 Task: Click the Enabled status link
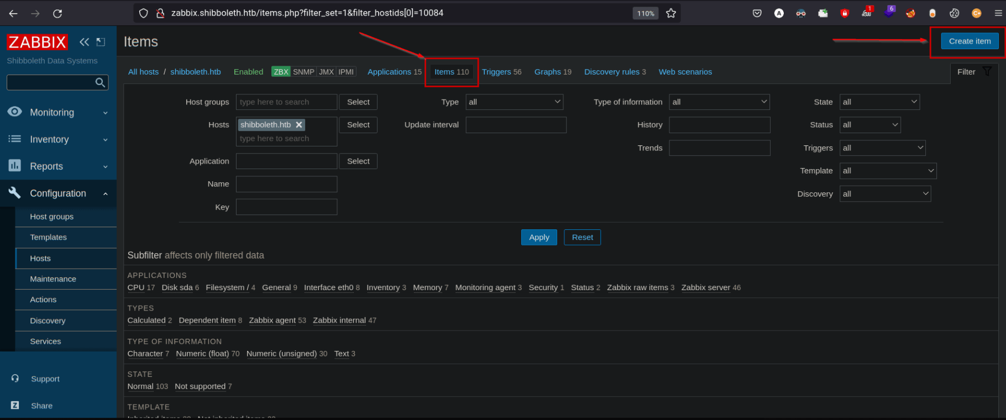(248, 72)
